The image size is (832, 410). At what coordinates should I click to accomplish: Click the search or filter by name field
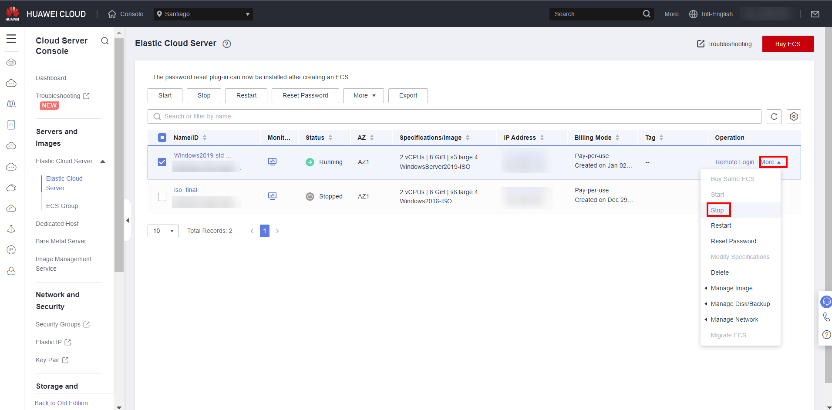click(x=454, y=117)
